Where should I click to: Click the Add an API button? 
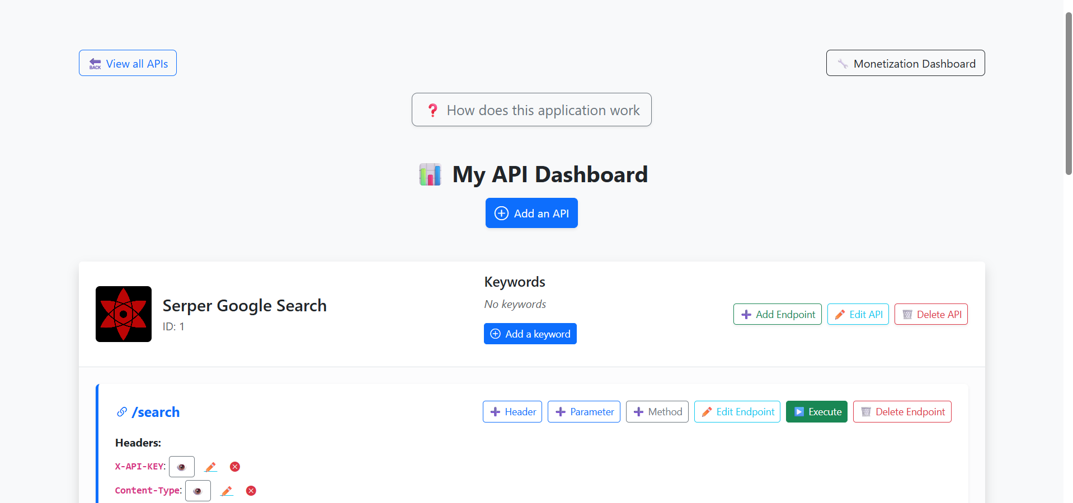531,213
